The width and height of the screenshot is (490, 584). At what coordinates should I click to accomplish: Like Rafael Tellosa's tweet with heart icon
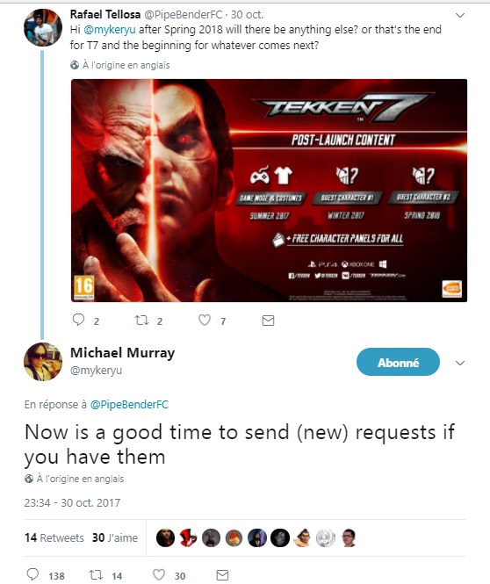pos(205,320)
